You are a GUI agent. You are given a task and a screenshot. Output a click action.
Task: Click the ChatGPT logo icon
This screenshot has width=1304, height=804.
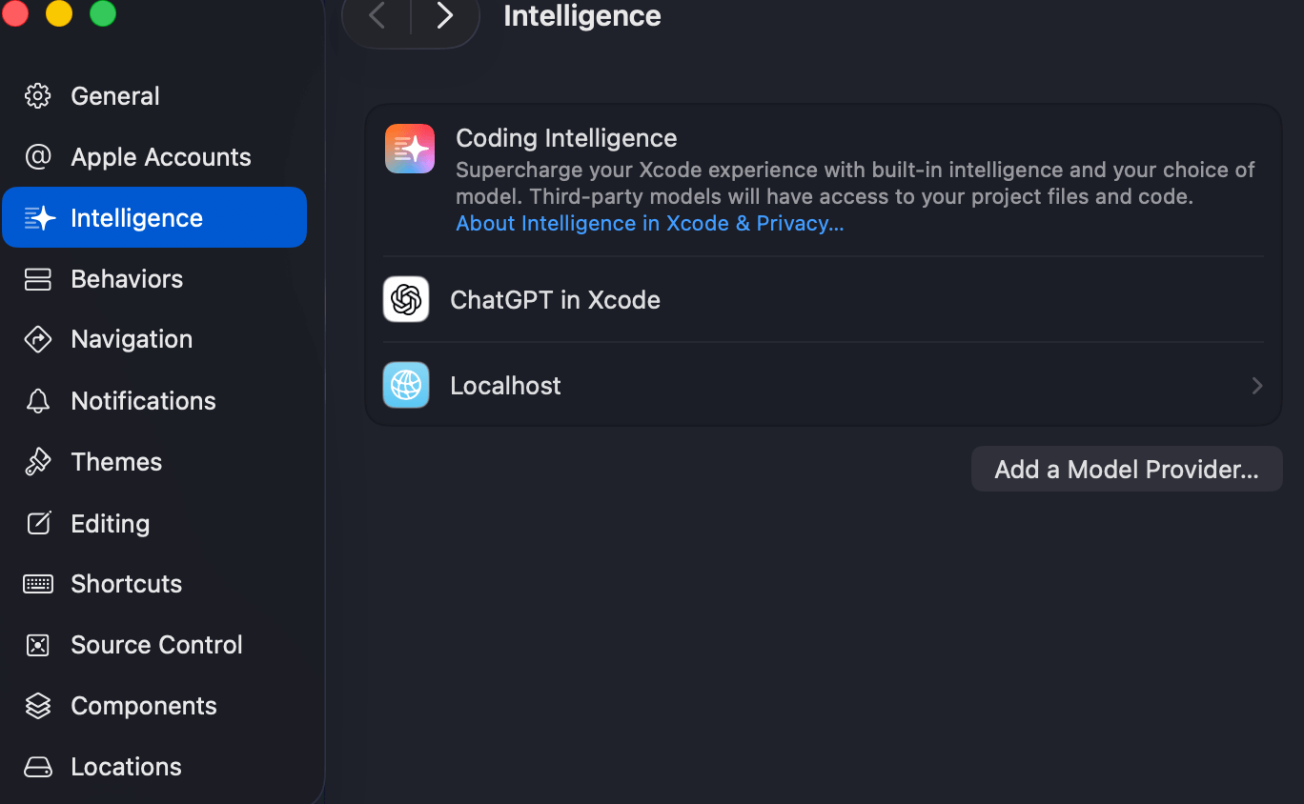click(406, 300)
